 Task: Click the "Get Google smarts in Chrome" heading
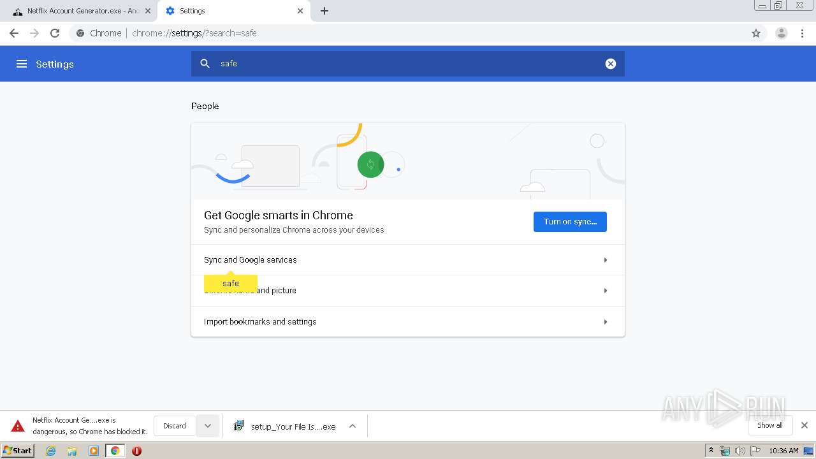click(279, 215)
